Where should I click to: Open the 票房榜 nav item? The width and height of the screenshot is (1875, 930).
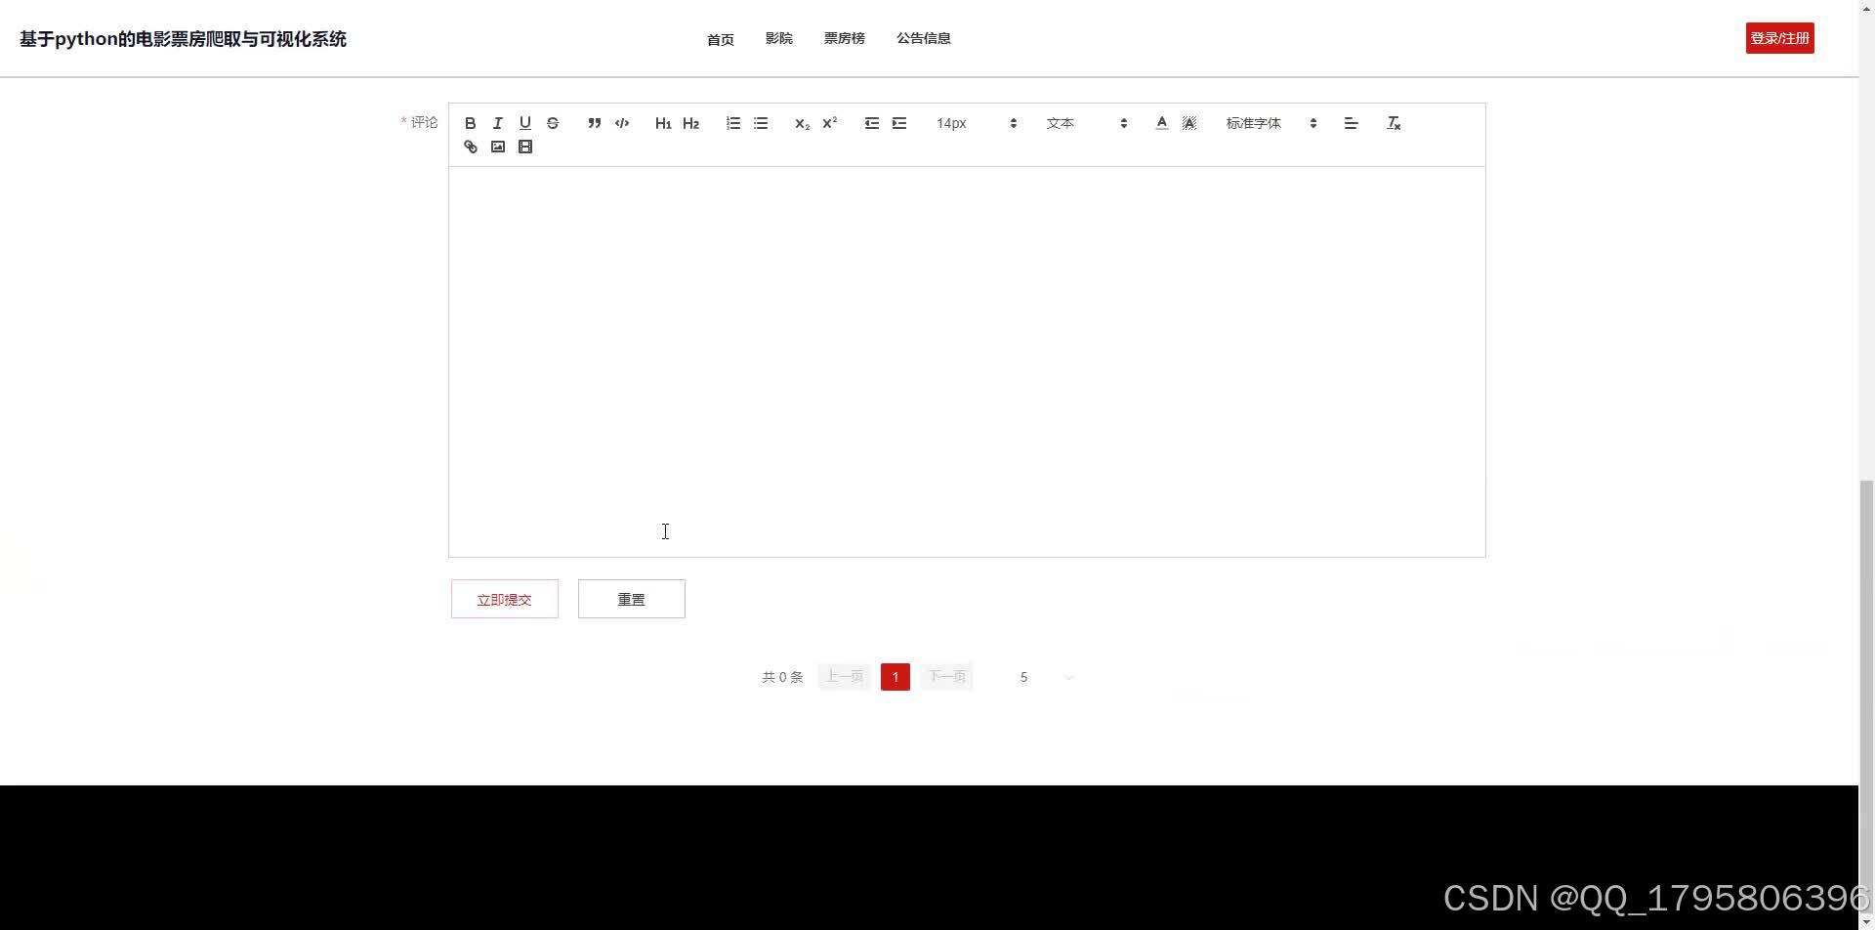point(845,38)
